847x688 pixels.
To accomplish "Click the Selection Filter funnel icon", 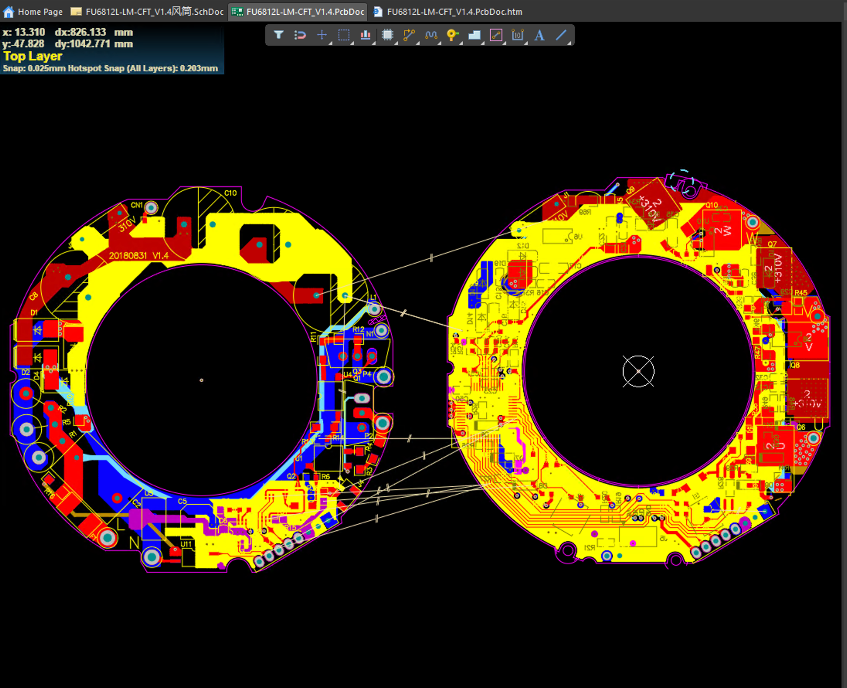I will pyautogui.click(x=279, y=35).
